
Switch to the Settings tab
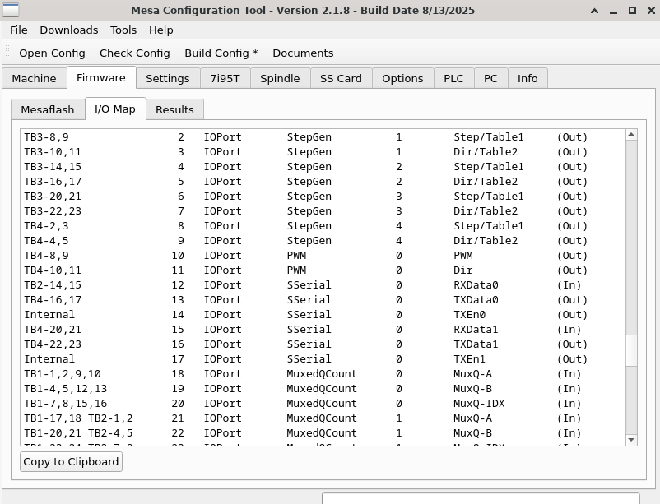tap(168, 78)
